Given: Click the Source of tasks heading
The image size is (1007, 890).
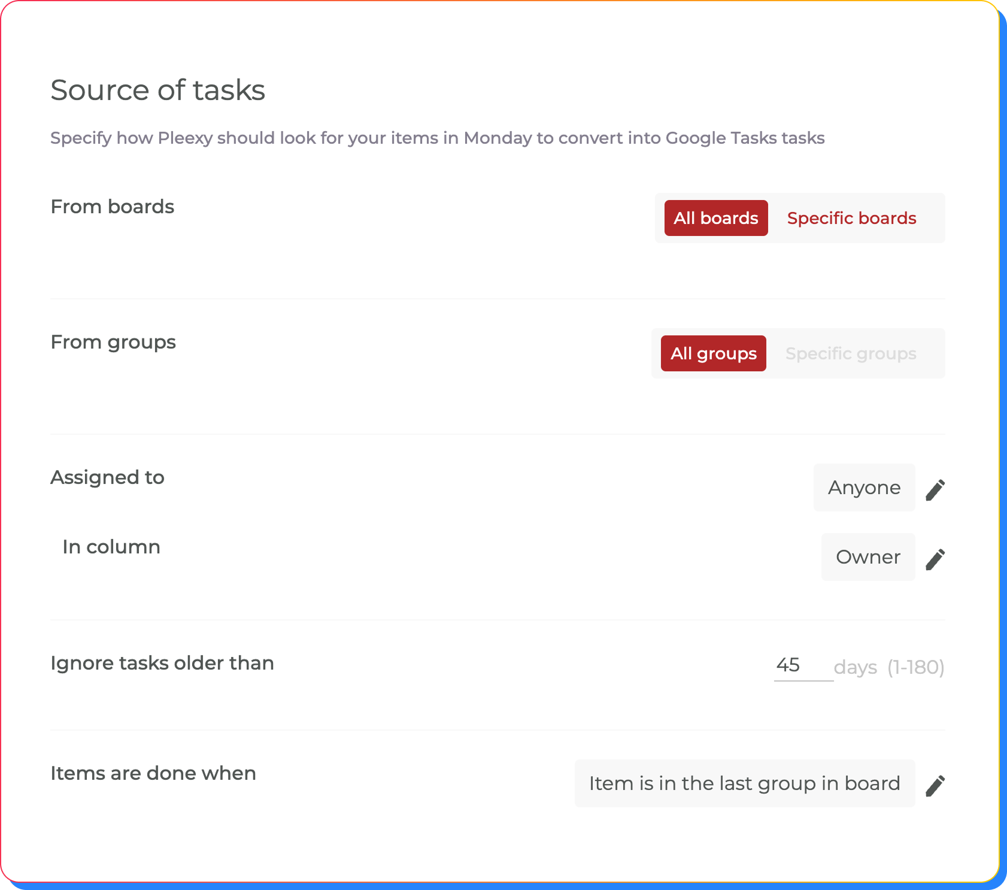Looking at the screenshot, I should click(158, 90).
